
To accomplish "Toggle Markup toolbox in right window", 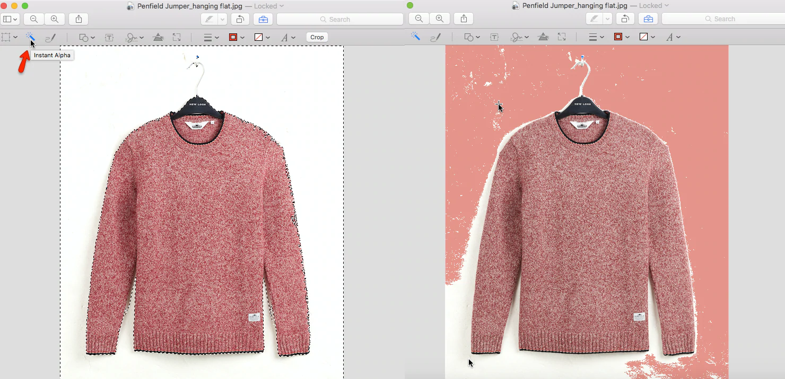I will click(648, 19).
